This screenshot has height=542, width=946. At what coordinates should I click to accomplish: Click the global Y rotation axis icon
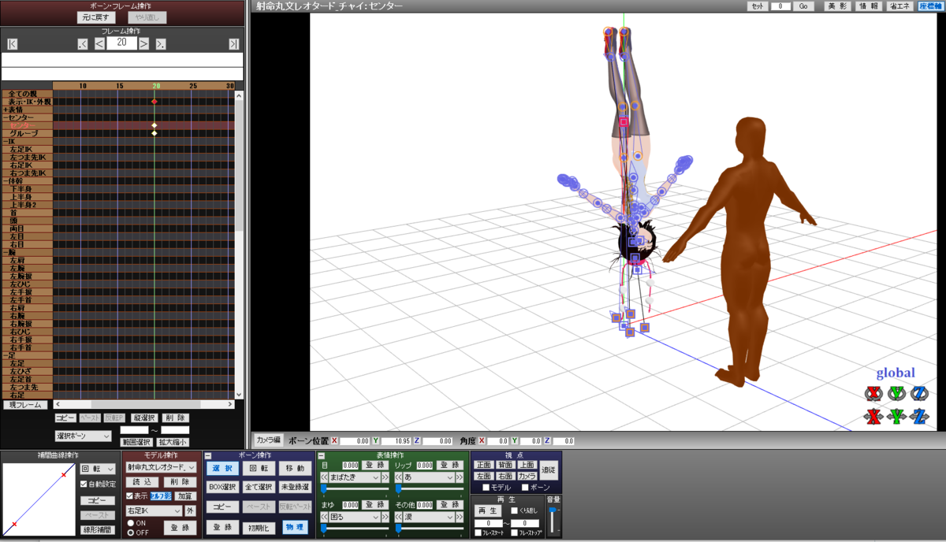(896, 393)
